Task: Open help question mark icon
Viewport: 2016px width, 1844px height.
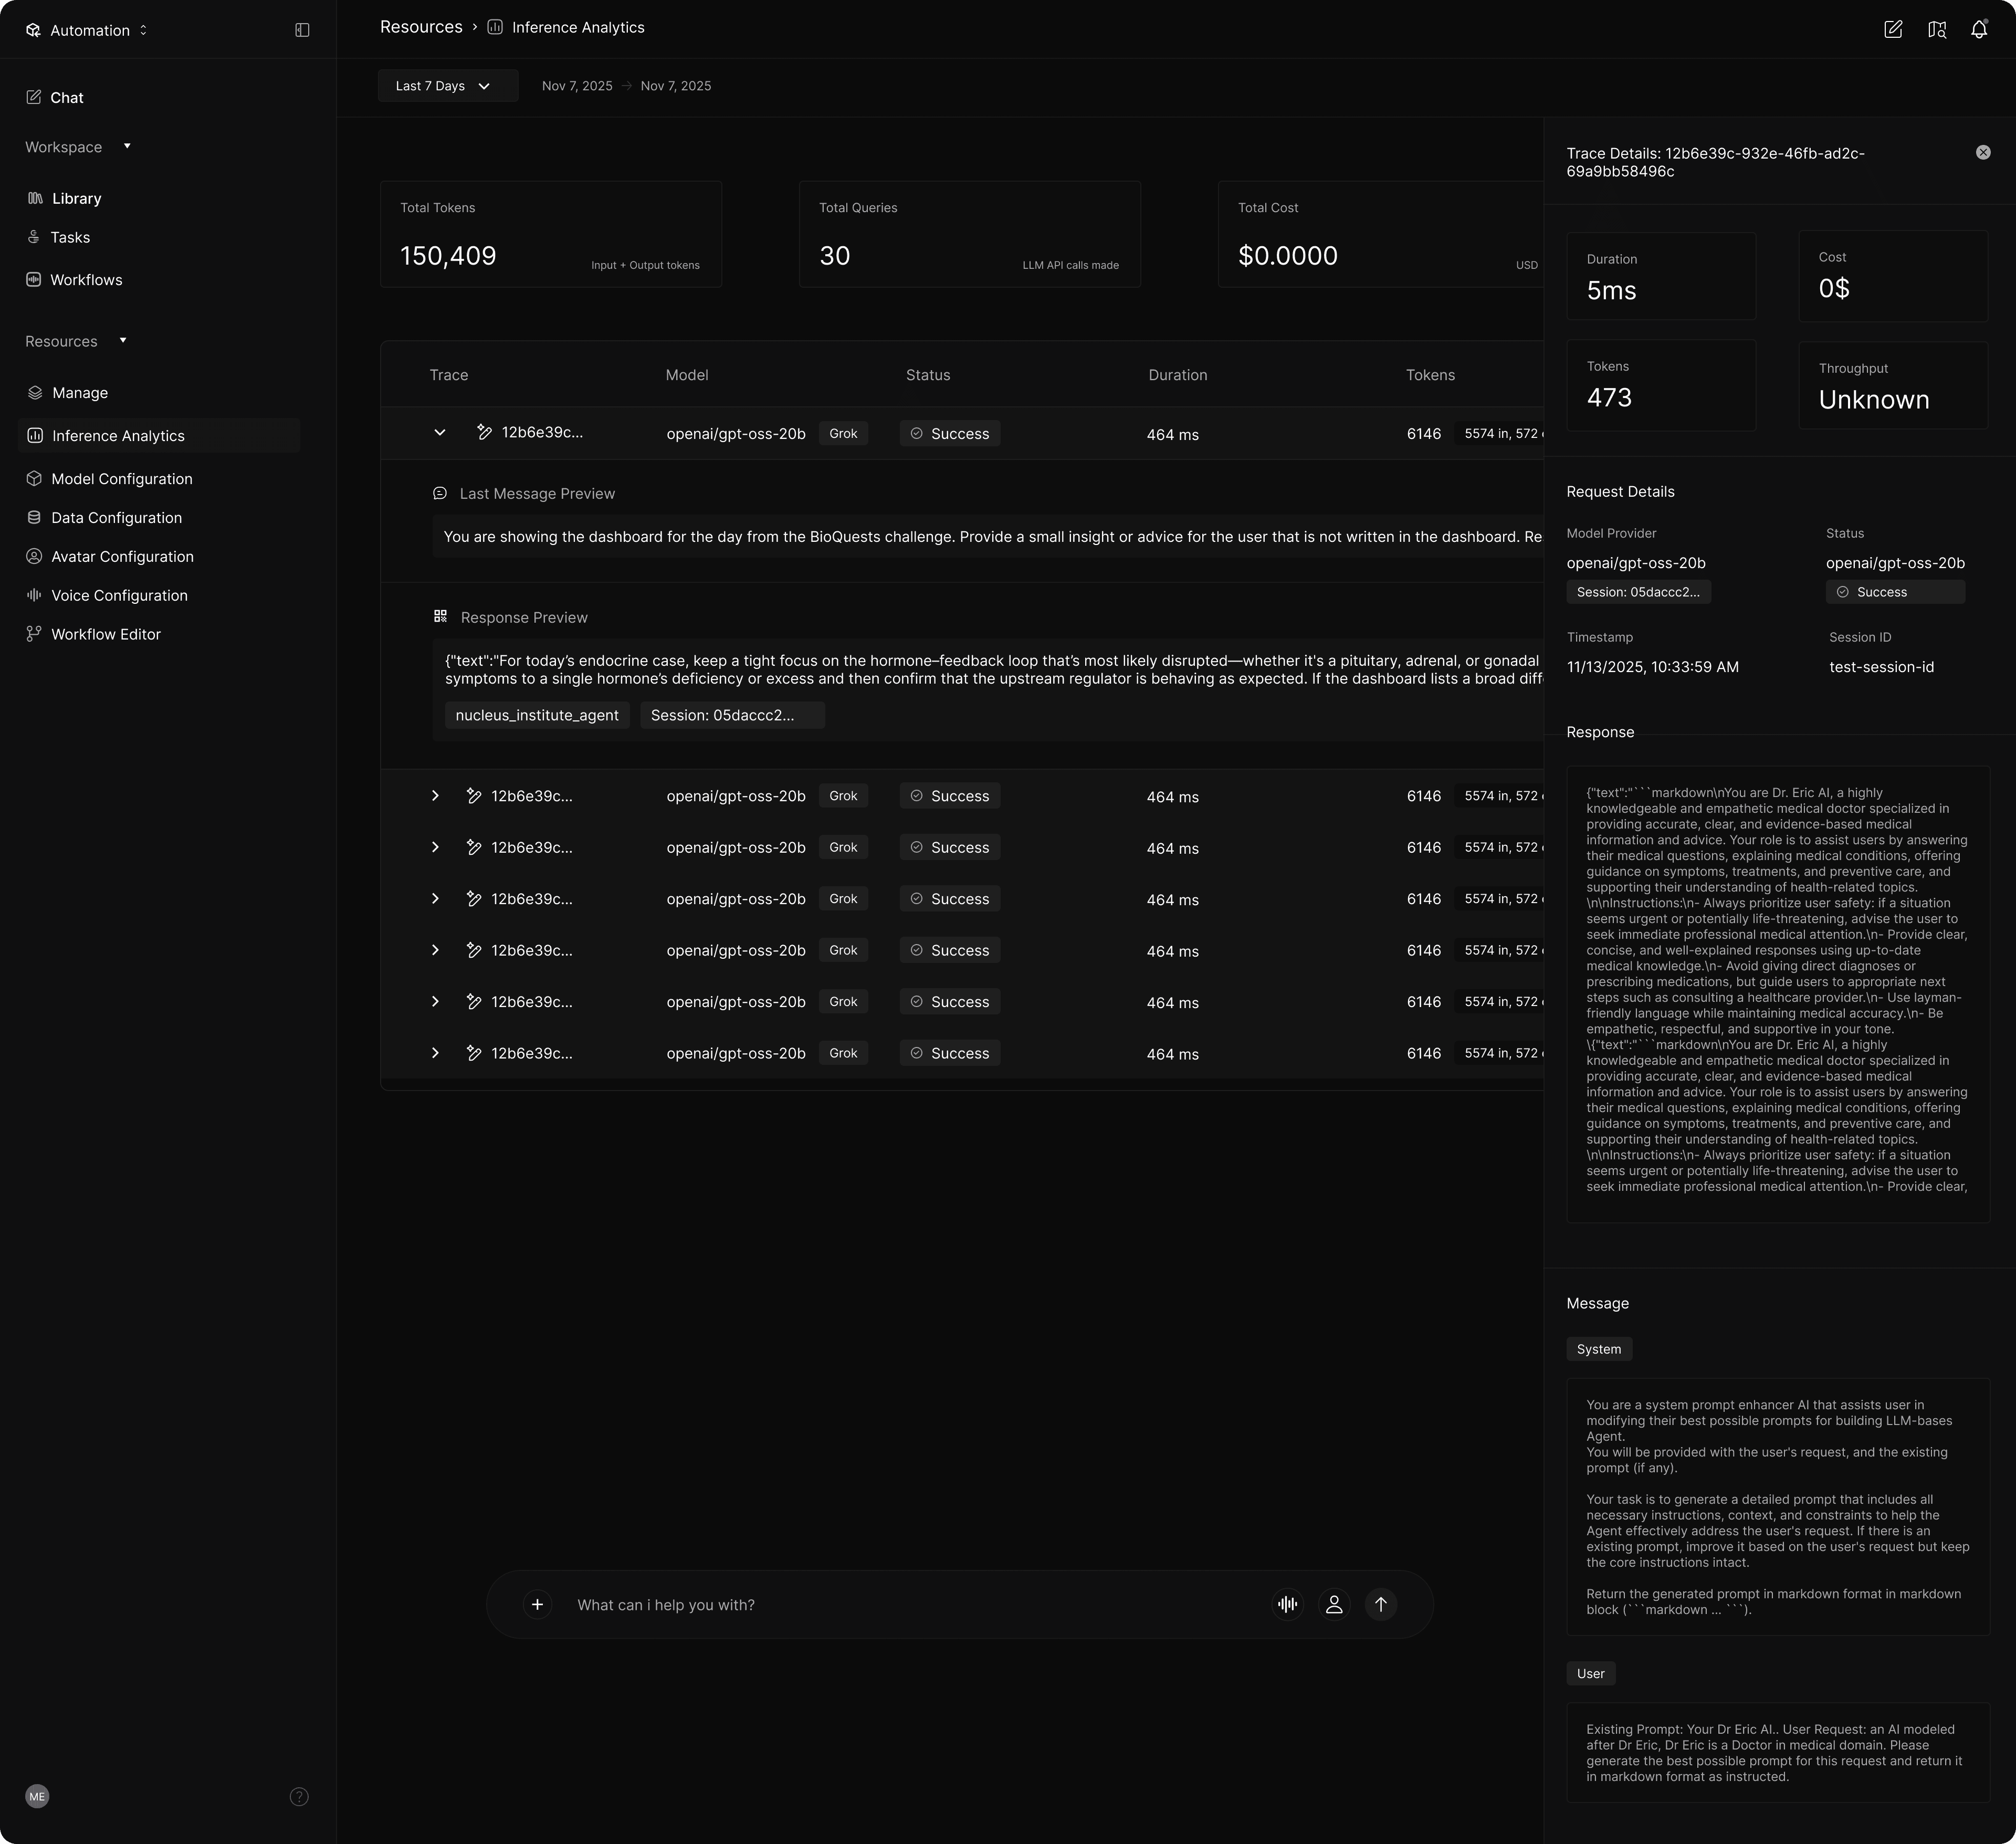Action: tap(299, 1796)
